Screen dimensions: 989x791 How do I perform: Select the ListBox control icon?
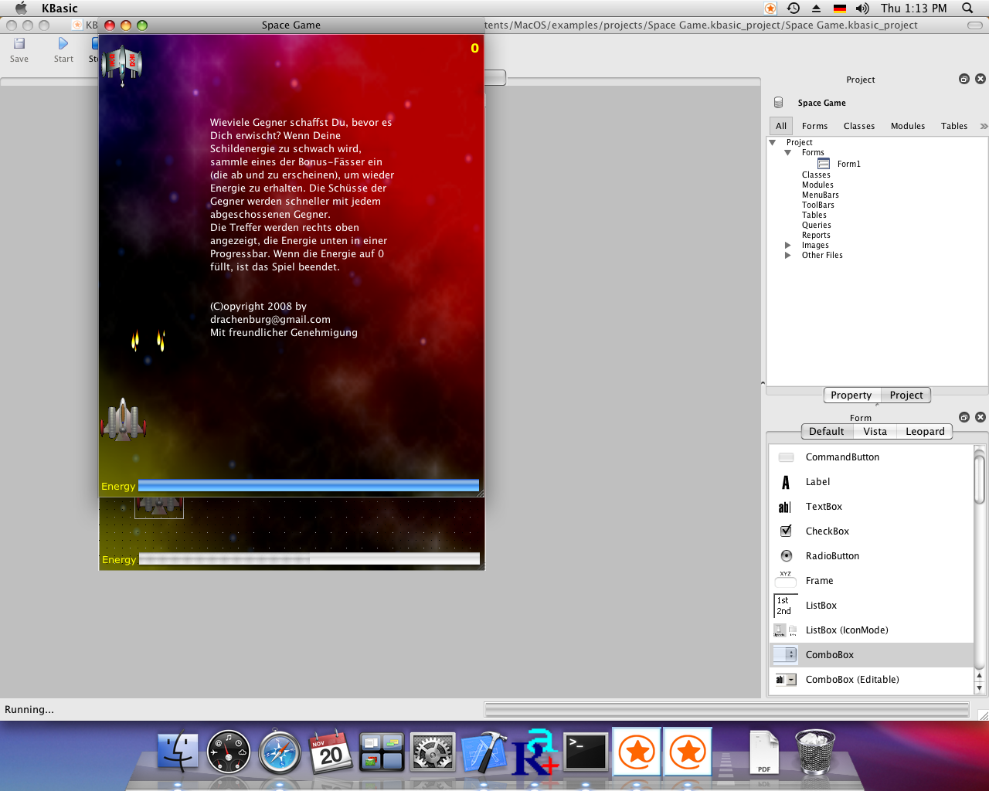coord(786,606)
